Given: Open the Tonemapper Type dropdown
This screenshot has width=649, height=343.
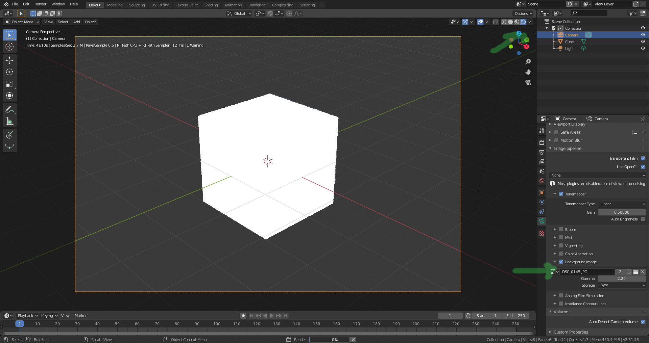Looking at the screenshot, I should (x=622, y=204).
